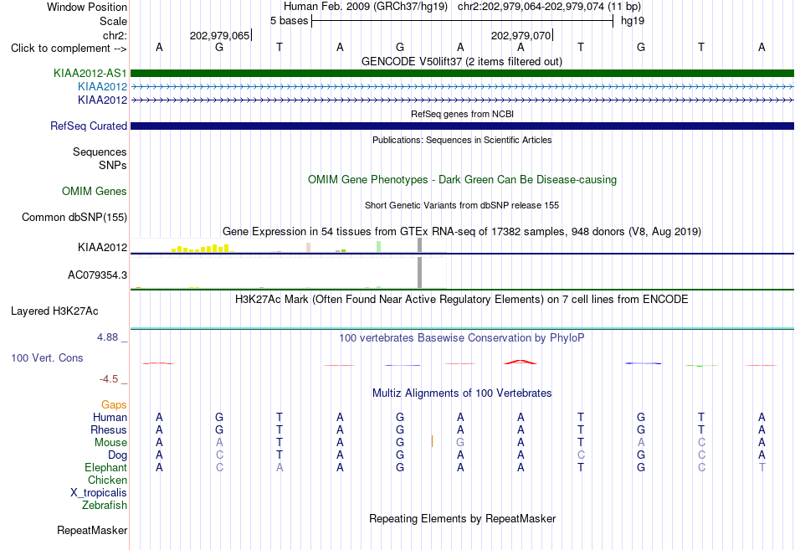Click position marker 202,979,065 on the ruler
The image size is (795, 550).
220,35
